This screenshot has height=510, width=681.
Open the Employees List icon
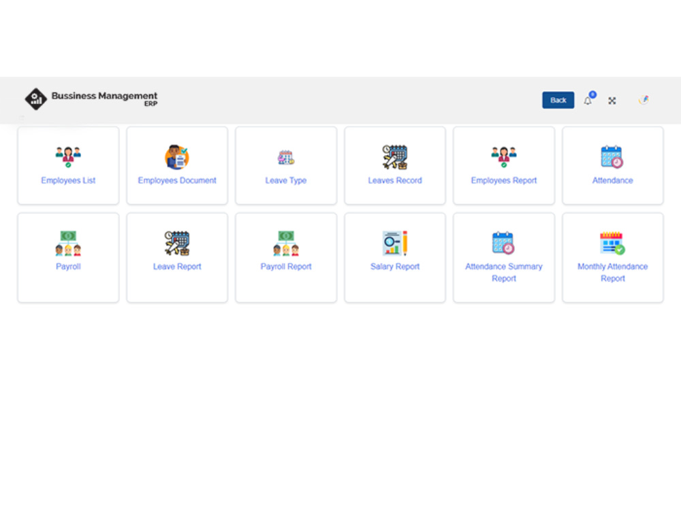(68, 156)
